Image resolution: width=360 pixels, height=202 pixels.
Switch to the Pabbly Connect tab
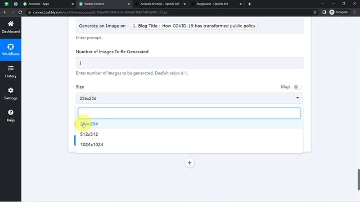click(x=104, y=4)
